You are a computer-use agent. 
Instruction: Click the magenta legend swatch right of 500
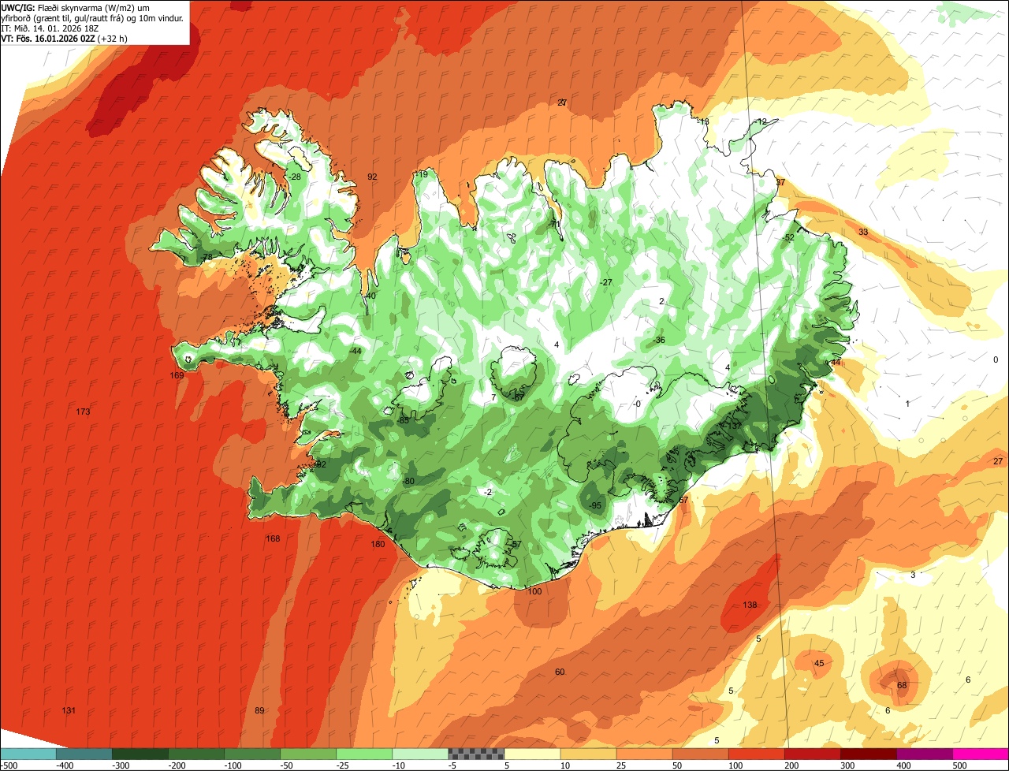click(981, 754)
